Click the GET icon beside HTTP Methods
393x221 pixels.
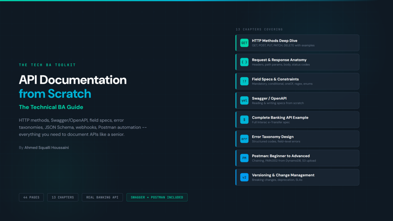tap(244, 43)
